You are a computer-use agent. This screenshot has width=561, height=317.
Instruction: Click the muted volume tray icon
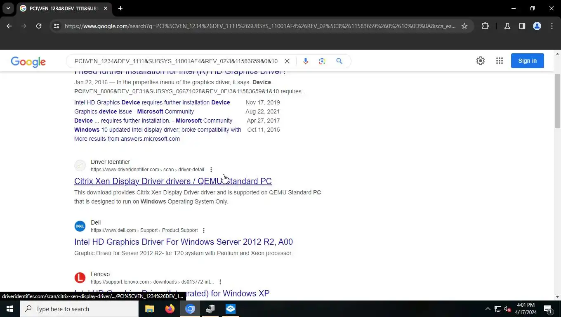pos(508,309)
